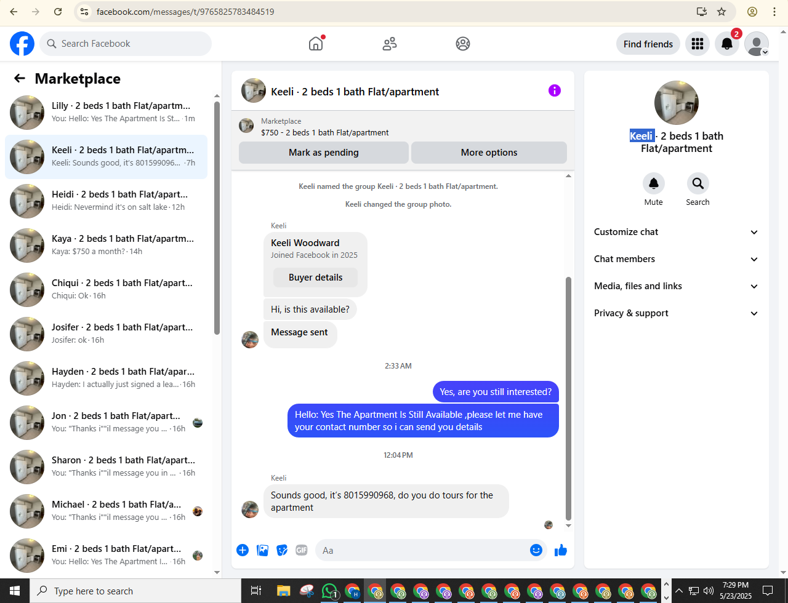Search in conversation with magnifier icon

(x=698, y=183)
